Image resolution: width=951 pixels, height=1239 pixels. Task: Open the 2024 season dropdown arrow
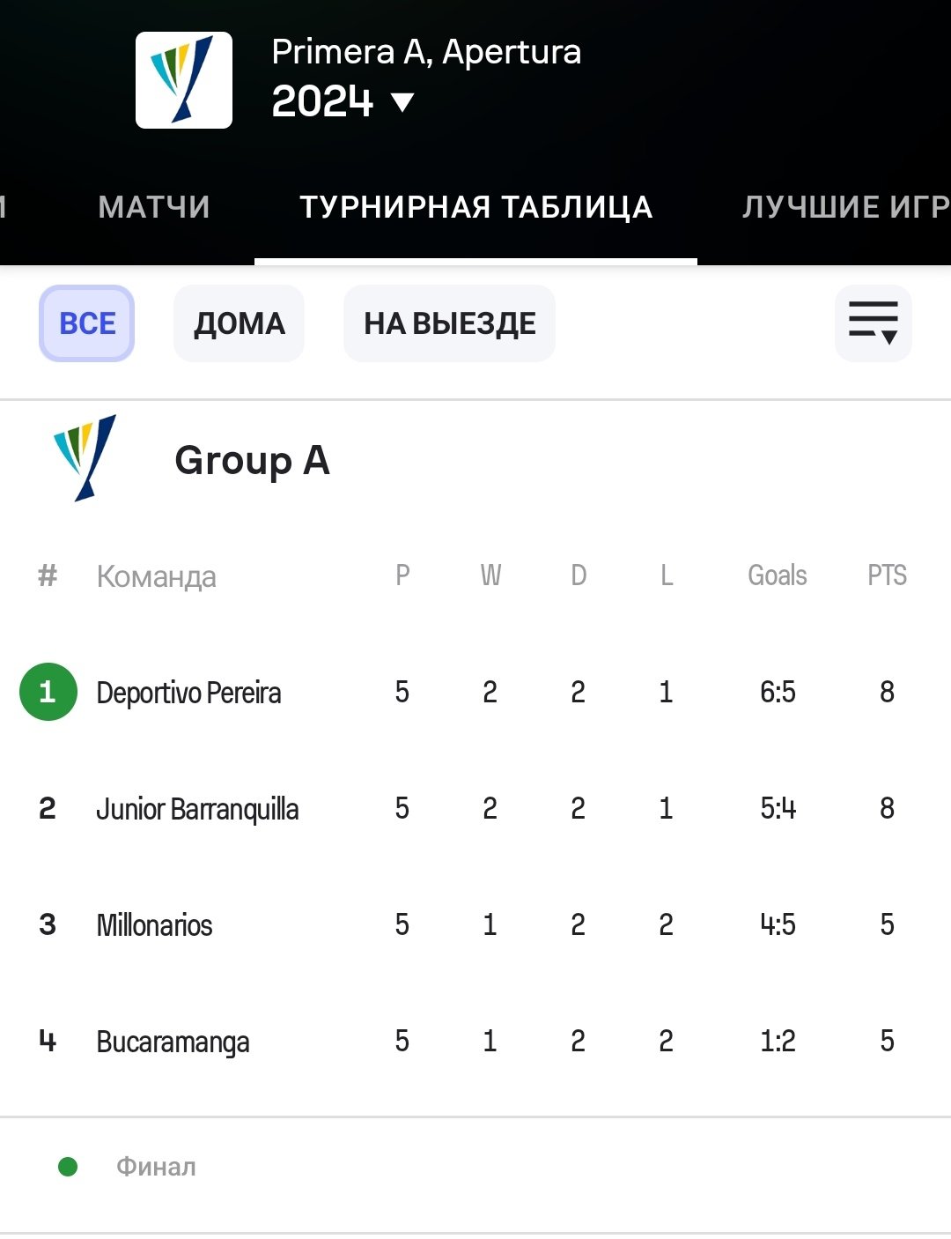pyautogui.click(x=402, y=102)
